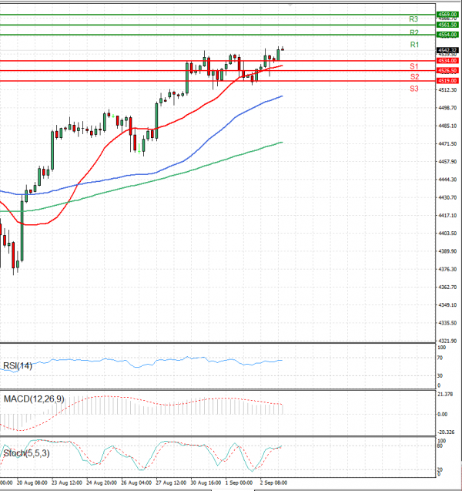Screen dimensions: 462x491
Task: Click the 4335.50 price axis value
Action: [x=447, y=323]
